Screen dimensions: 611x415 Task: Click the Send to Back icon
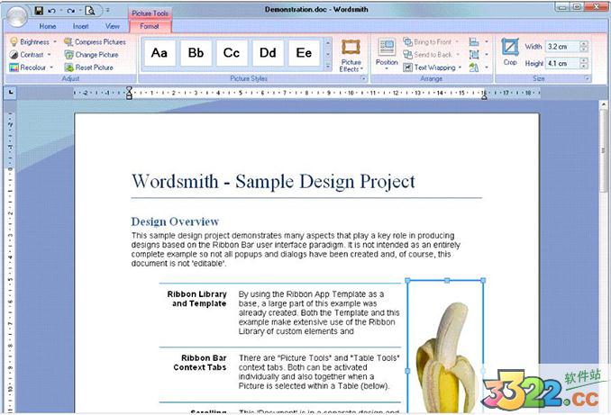(407, 55)
